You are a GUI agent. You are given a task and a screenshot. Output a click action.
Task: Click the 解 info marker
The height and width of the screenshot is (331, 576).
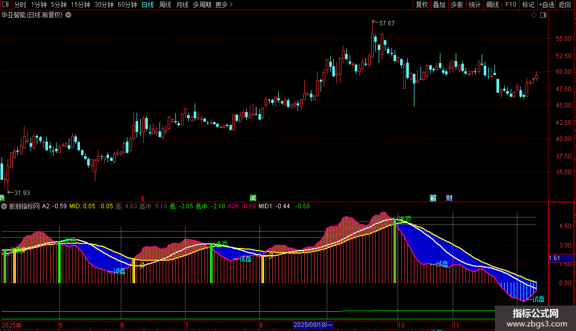pyautogui.click(x=433, y=198)
